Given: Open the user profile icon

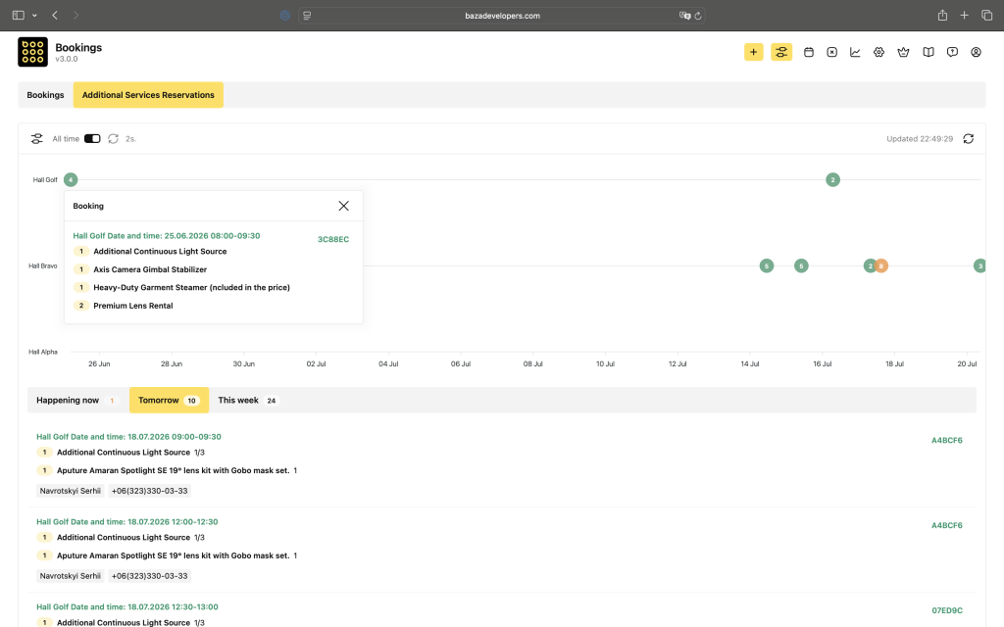Looking at the screenshot, I should click(x=976, y=53).
